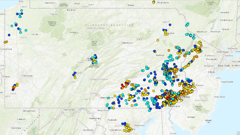Click the Middletown label
Screen dimensions: 240x135
point(202,32)
